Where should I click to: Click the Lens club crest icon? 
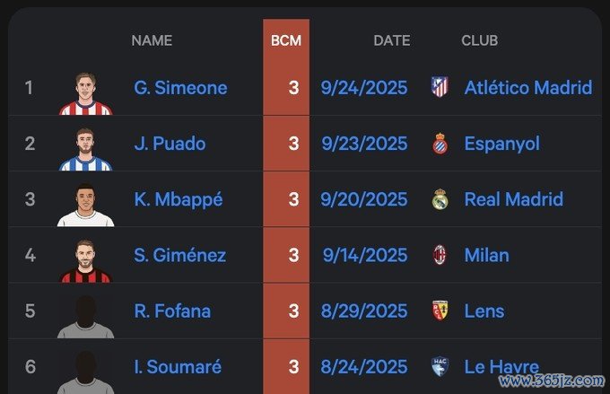439,311
